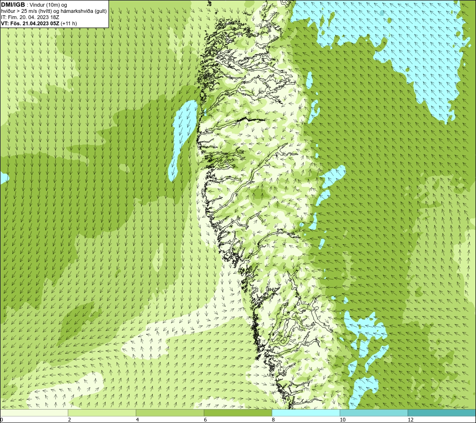The image size is (476, 423).
Task: Click the 2–4 m/s light green swatch
Action: click(x=102, y=413)
